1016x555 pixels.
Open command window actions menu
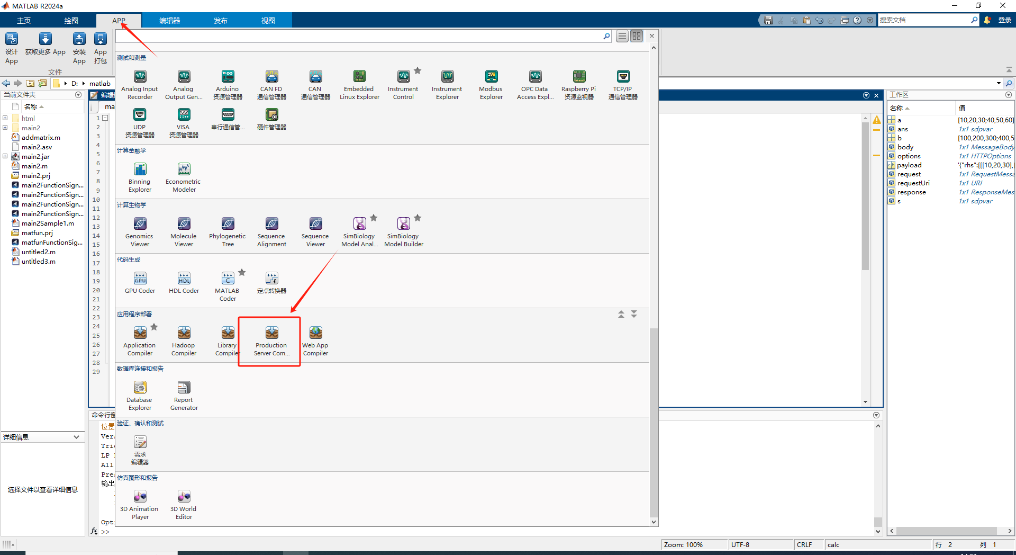tap(876, 415)
